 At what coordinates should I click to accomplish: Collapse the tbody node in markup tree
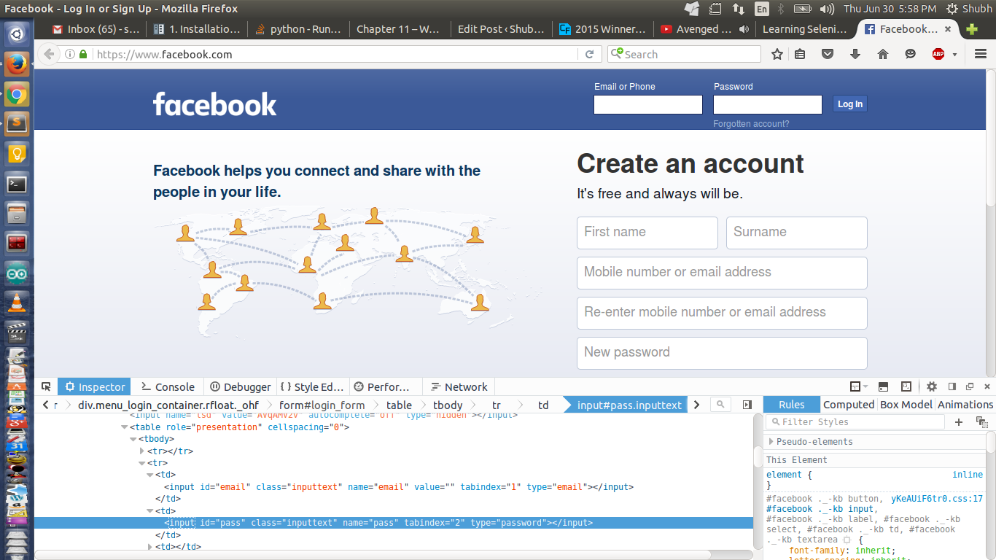click(133, 439)
